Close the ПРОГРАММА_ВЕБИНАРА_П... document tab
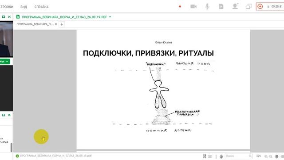Viewport: 284px width, 160px height. click(x=56, y=24)
